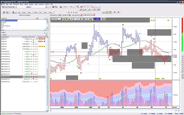The width and height of the screenshot is (184, 115).
Task: Click the symbols list vertical scrollbar
Action: pyautogui.click(x=47, y=74)
